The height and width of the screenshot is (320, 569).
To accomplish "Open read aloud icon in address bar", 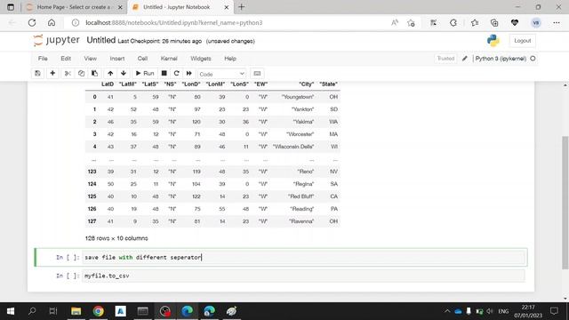I will [395, 23].
